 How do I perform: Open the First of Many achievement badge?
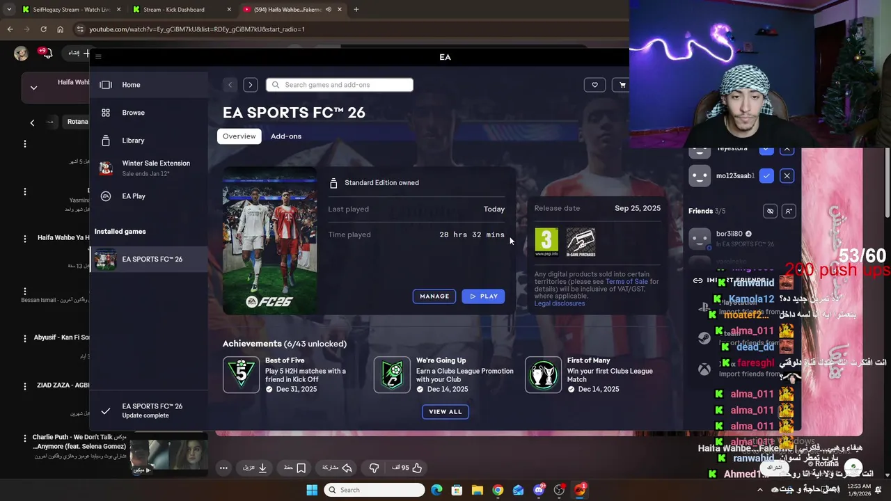click(543, 375)
